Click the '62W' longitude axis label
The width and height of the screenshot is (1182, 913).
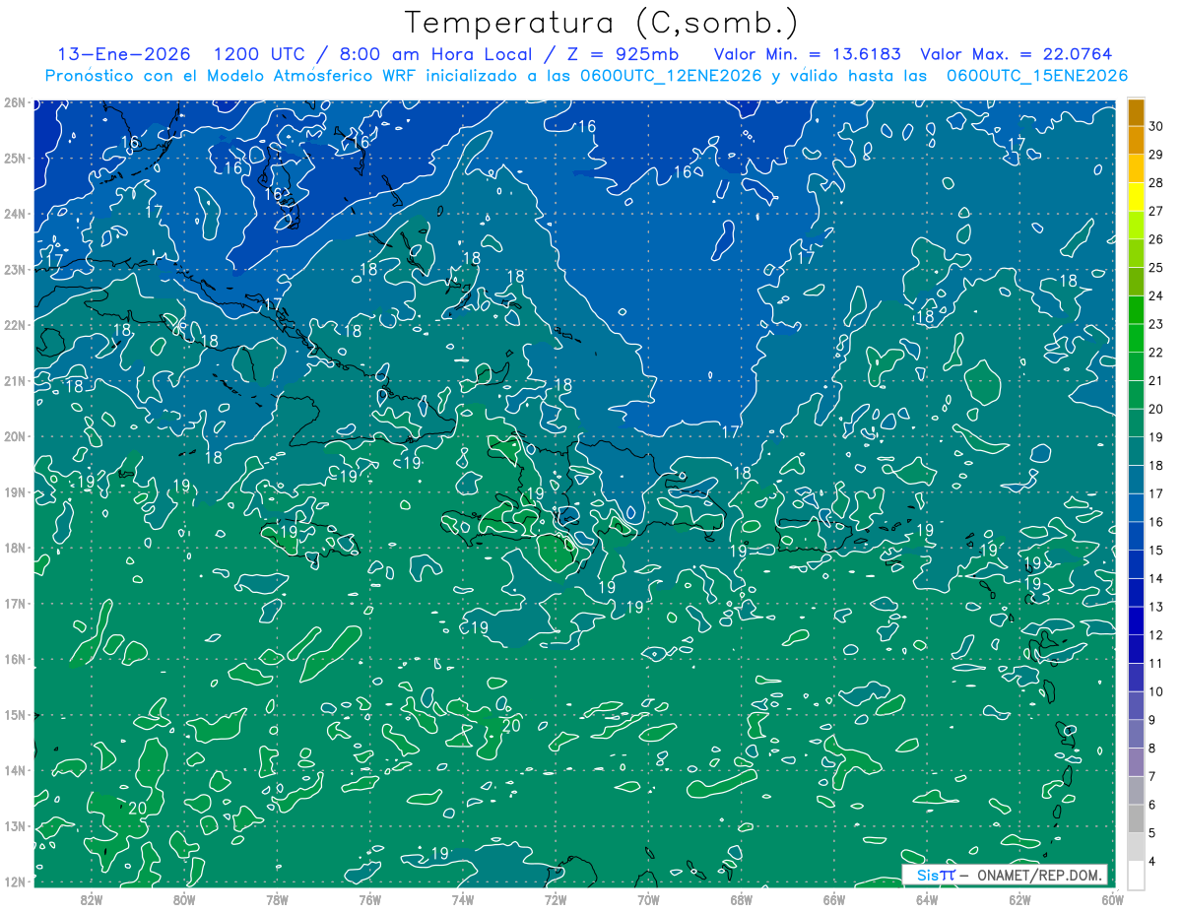(x=1019, y=899)
